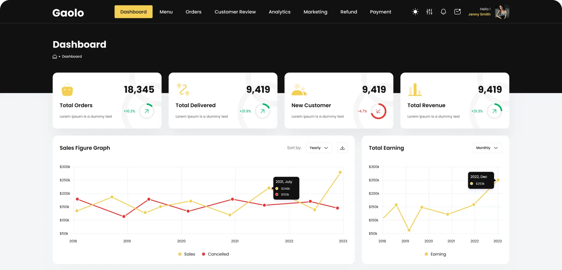
Task: Open the Marketing nav item
Action: tap(315, 12)
